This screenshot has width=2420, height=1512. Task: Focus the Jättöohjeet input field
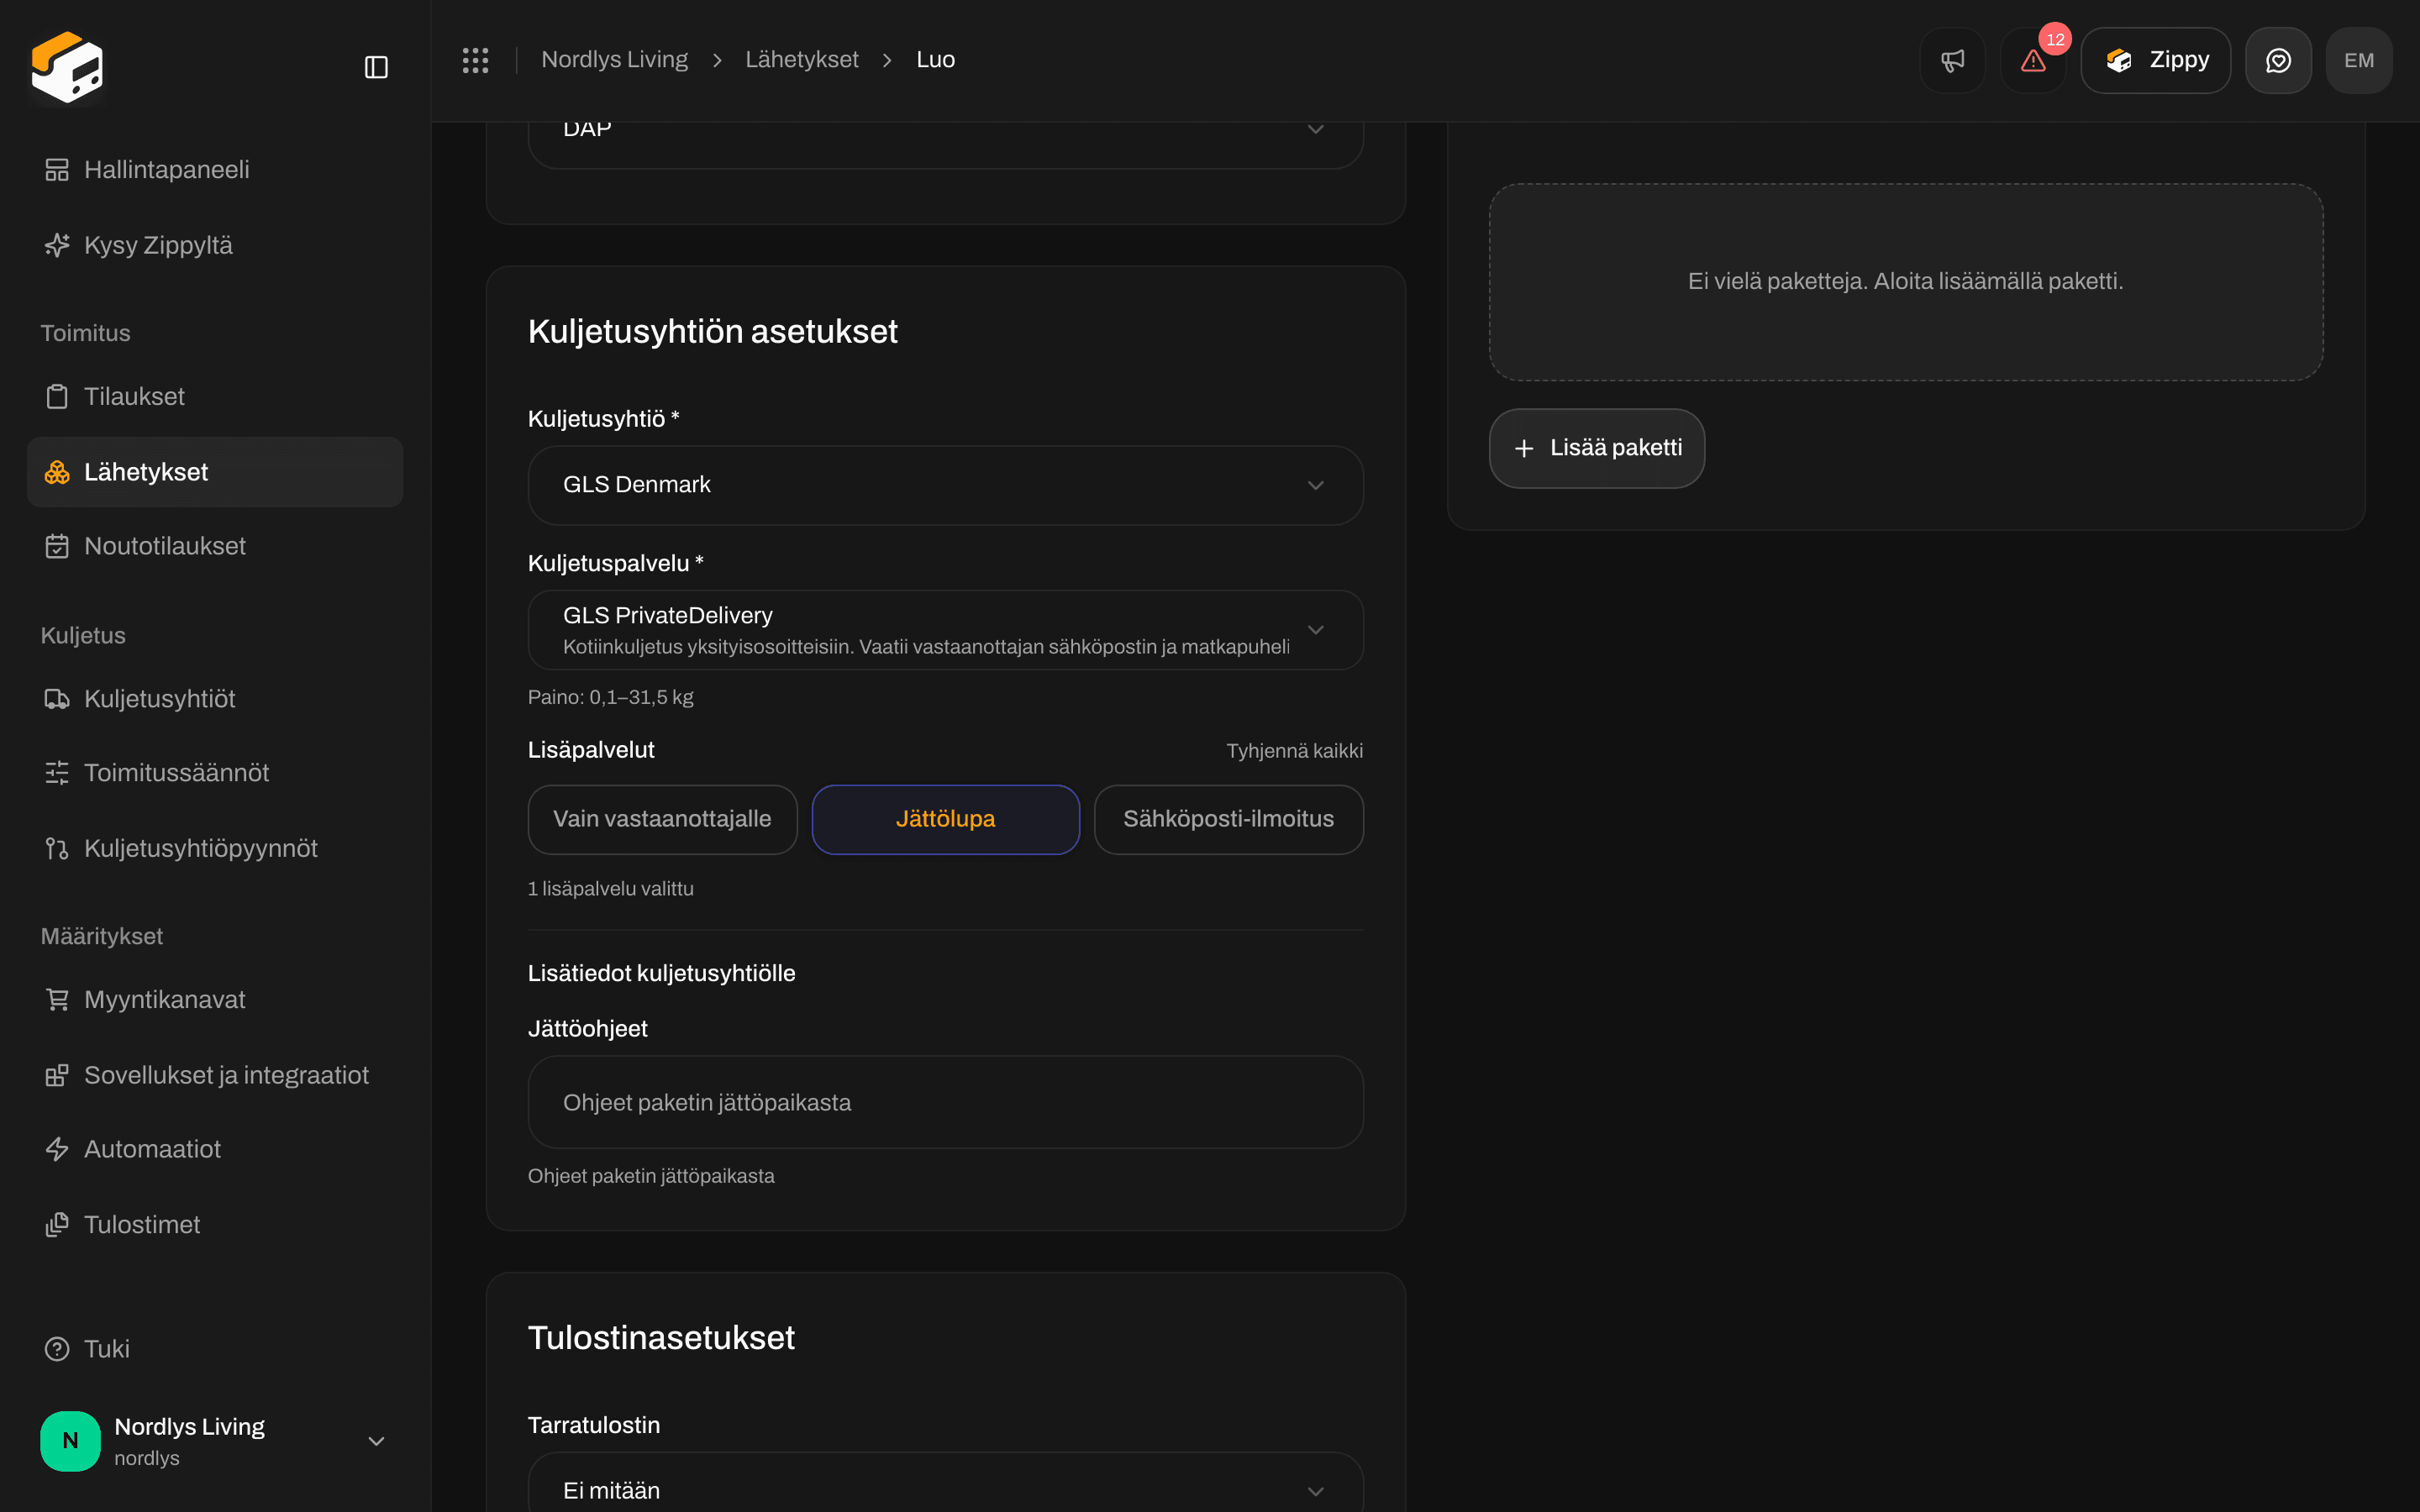pyautogui.click(x=945, y=1102)
